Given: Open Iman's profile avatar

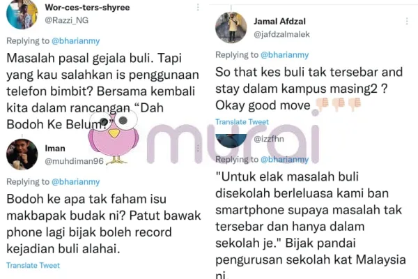Looking at the screenshot, I should 22,154.
